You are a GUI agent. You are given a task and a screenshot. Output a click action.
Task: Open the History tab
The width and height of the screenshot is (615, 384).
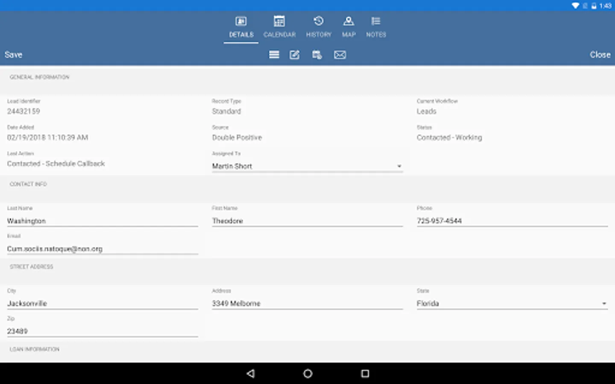coord(319,27)
